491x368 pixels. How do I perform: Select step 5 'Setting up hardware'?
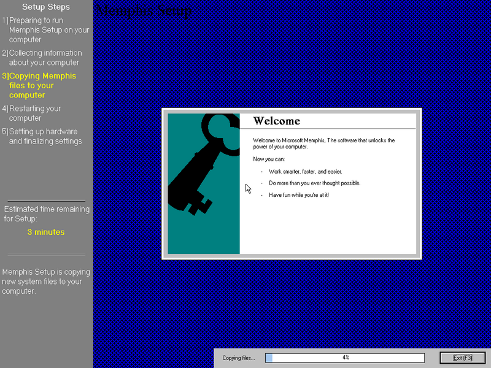point(42,136)
